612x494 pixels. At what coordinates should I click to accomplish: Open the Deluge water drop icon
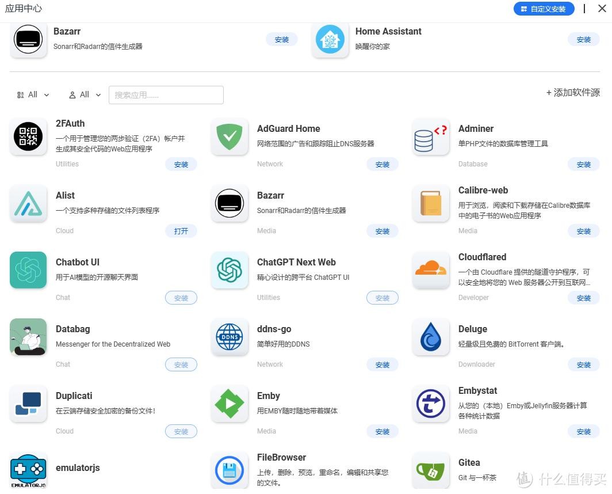pyautogui.click(x=431, y=337)
